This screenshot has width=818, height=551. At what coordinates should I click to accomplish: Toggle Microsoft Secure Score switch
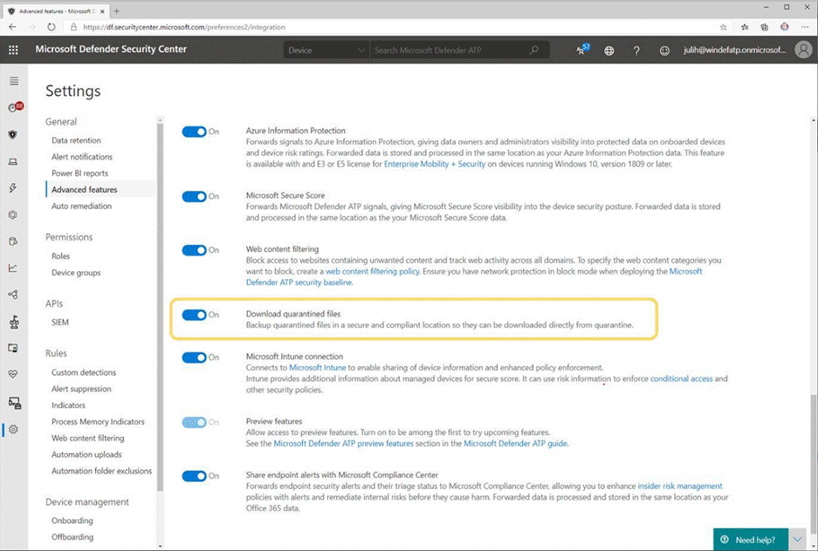pyautogui.click(x=194, y=196)
